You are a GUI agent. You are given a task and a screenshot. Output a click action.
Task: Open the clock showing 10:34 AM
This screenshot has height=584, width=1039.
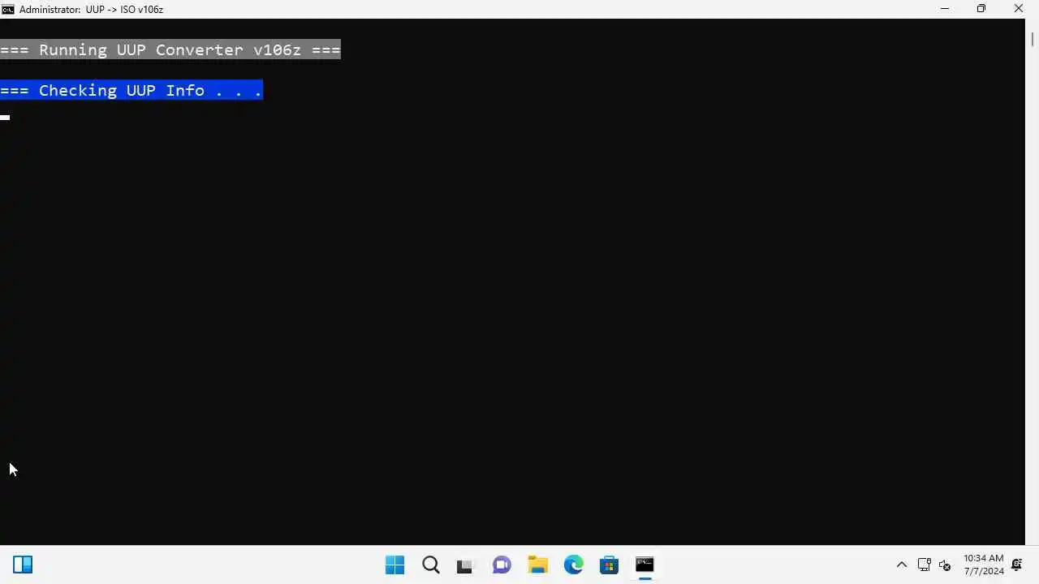pos(984,565)
